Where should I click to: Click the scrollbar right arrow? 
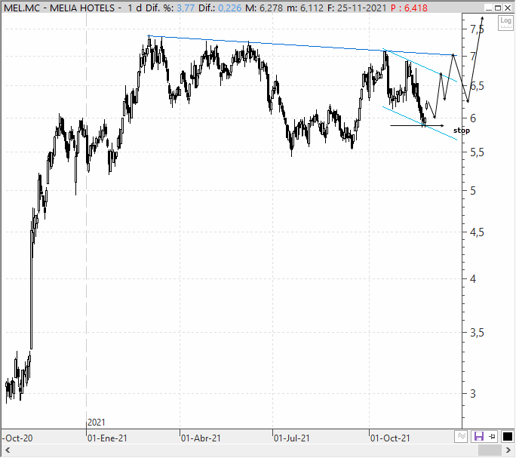tap(508, 450)
